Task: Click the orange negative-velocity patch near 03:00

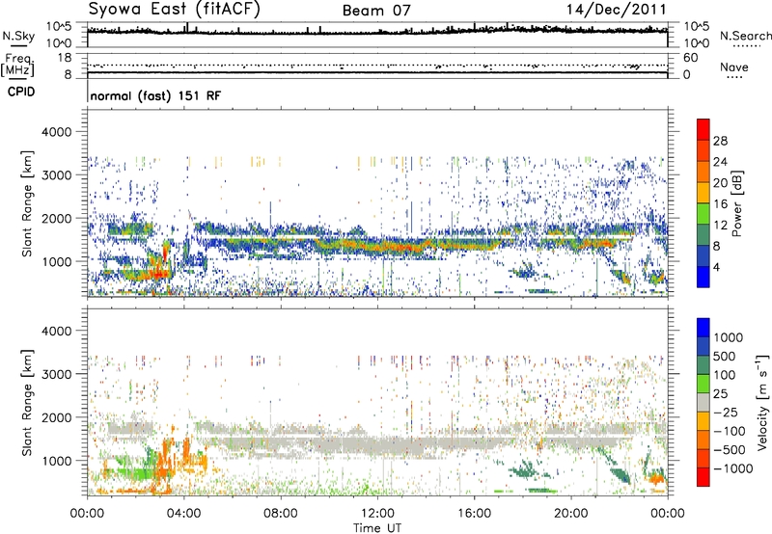Action: point(164,463)
